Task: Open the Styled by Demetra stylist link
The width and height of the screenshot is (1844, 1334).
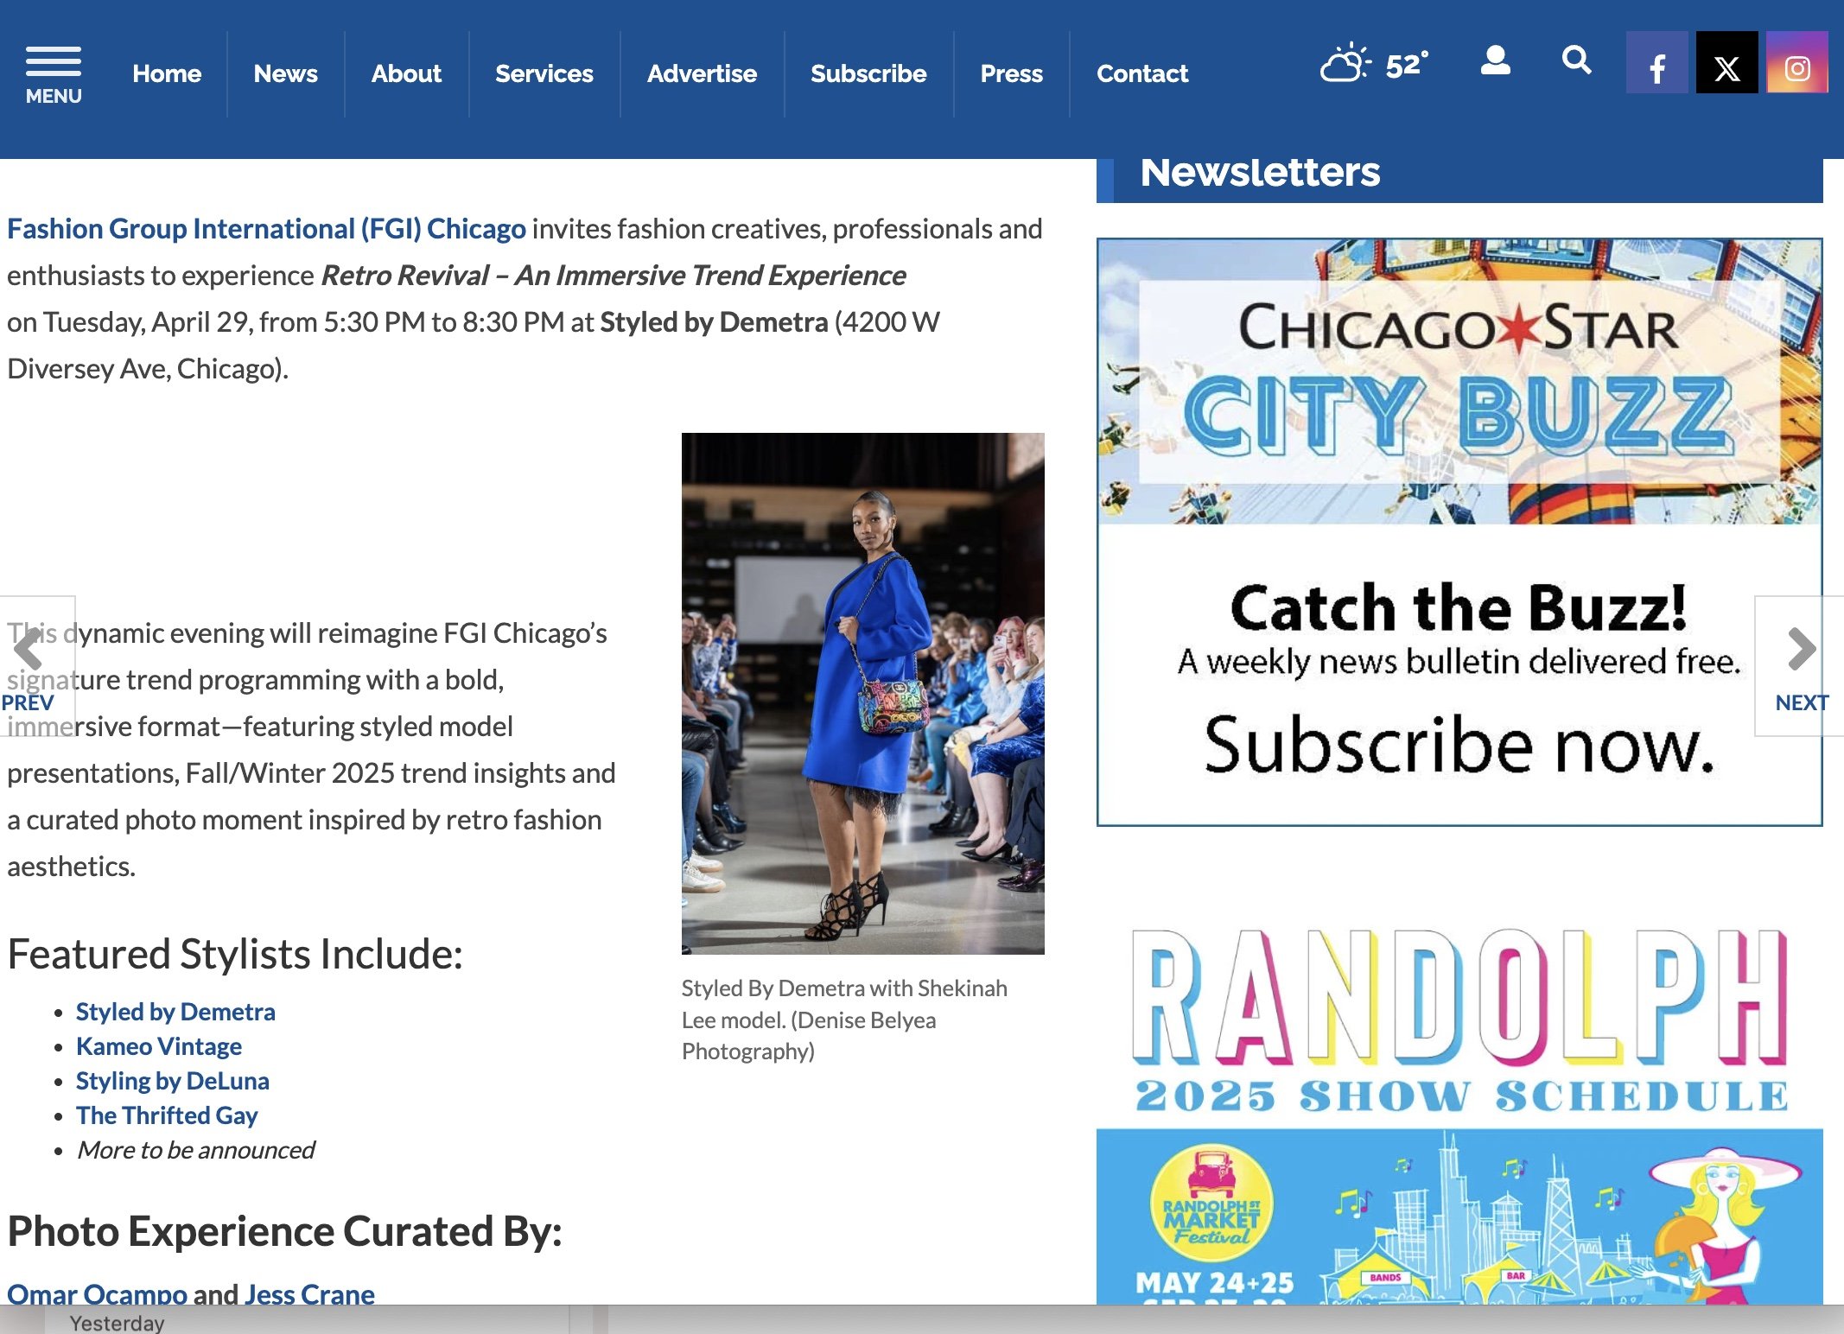Action: [x=175, y=1012]
